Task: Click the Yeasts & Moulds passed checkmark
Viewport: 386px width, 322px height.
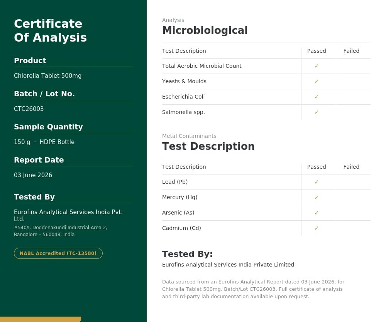Action: 317,81
